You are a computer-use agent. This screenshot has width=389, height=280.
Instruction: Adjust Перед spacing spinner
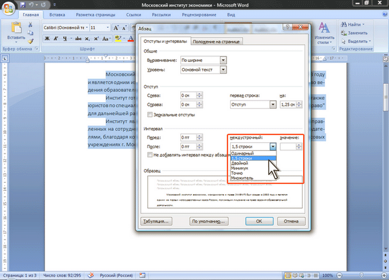pos(200,137)
